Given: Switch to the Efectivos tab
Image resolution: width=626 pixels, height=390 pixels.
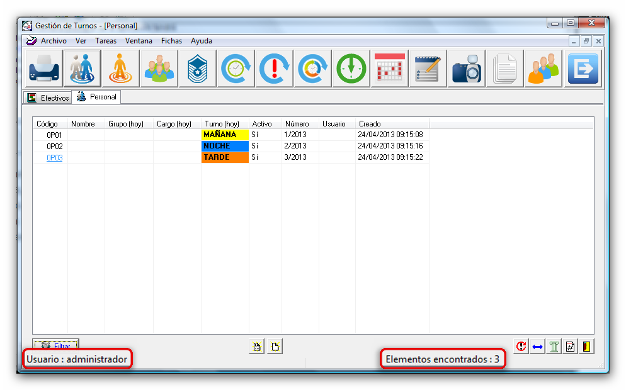Looking at the screenshot, I should coord(48,98).
